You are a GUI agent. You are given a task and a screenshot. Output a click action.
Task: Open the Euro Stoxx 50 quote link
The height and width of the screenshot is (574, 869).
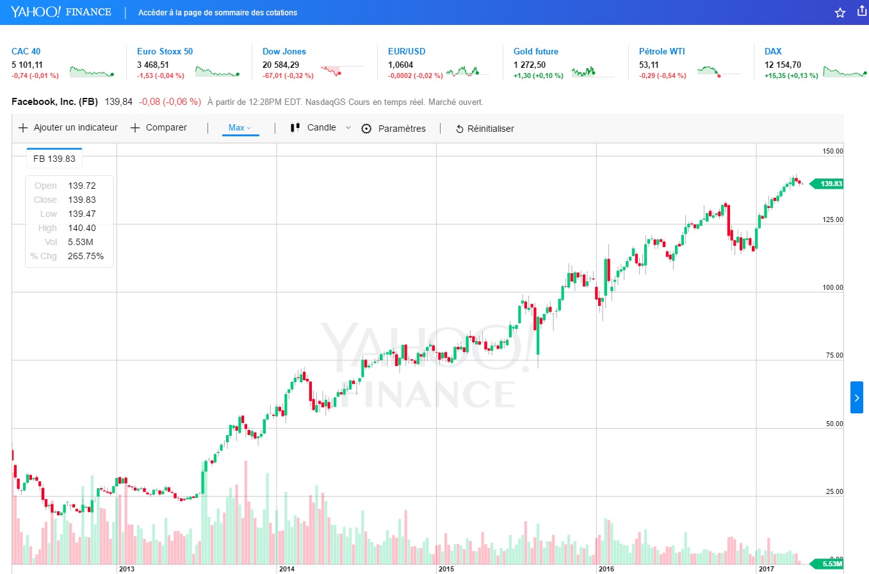[x=165, y=51]
